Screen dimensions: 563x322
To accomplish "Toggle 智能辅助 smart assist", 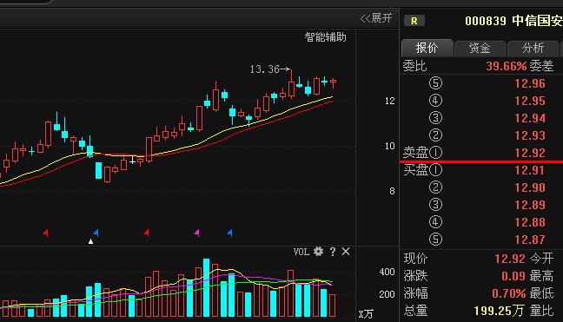I will 325,37.
